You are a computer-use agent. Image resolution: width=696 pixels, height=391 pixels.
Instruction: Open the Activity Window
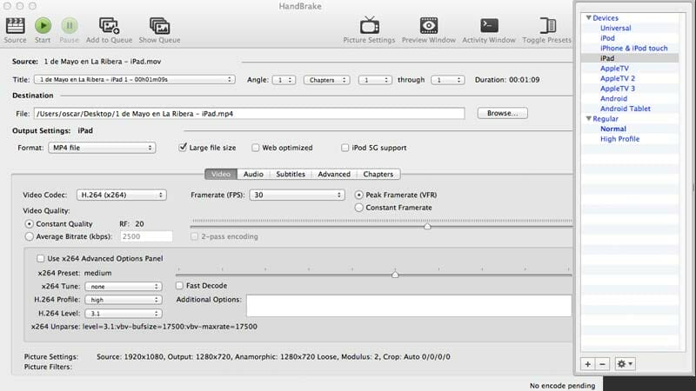tap(489, 26)
